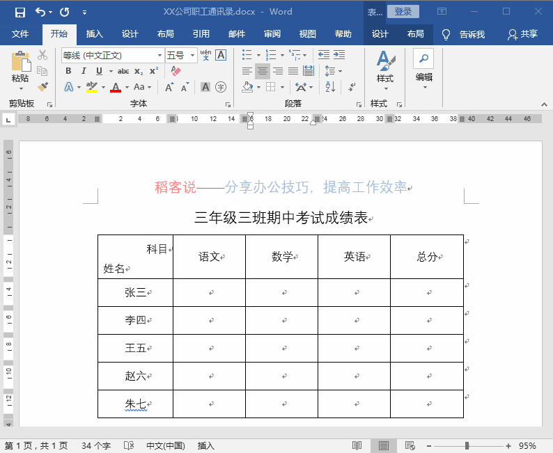Sort table contents A to Z
This screenshot has width=553, height=453.
[x=330, y=87]
